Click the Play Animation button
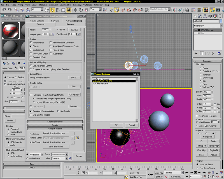 pos(195,173)
